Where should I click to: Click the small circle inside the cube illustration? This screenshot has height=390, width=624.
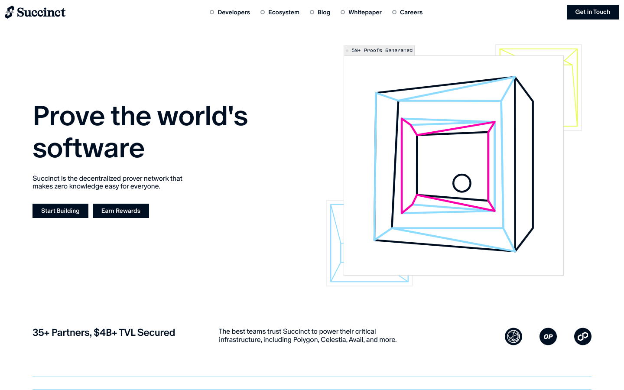click(462, 183)
